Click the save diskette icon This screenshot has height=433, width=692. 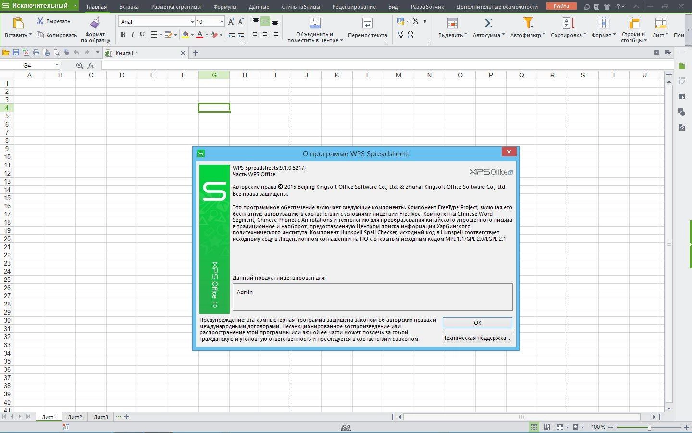point(16,52)
